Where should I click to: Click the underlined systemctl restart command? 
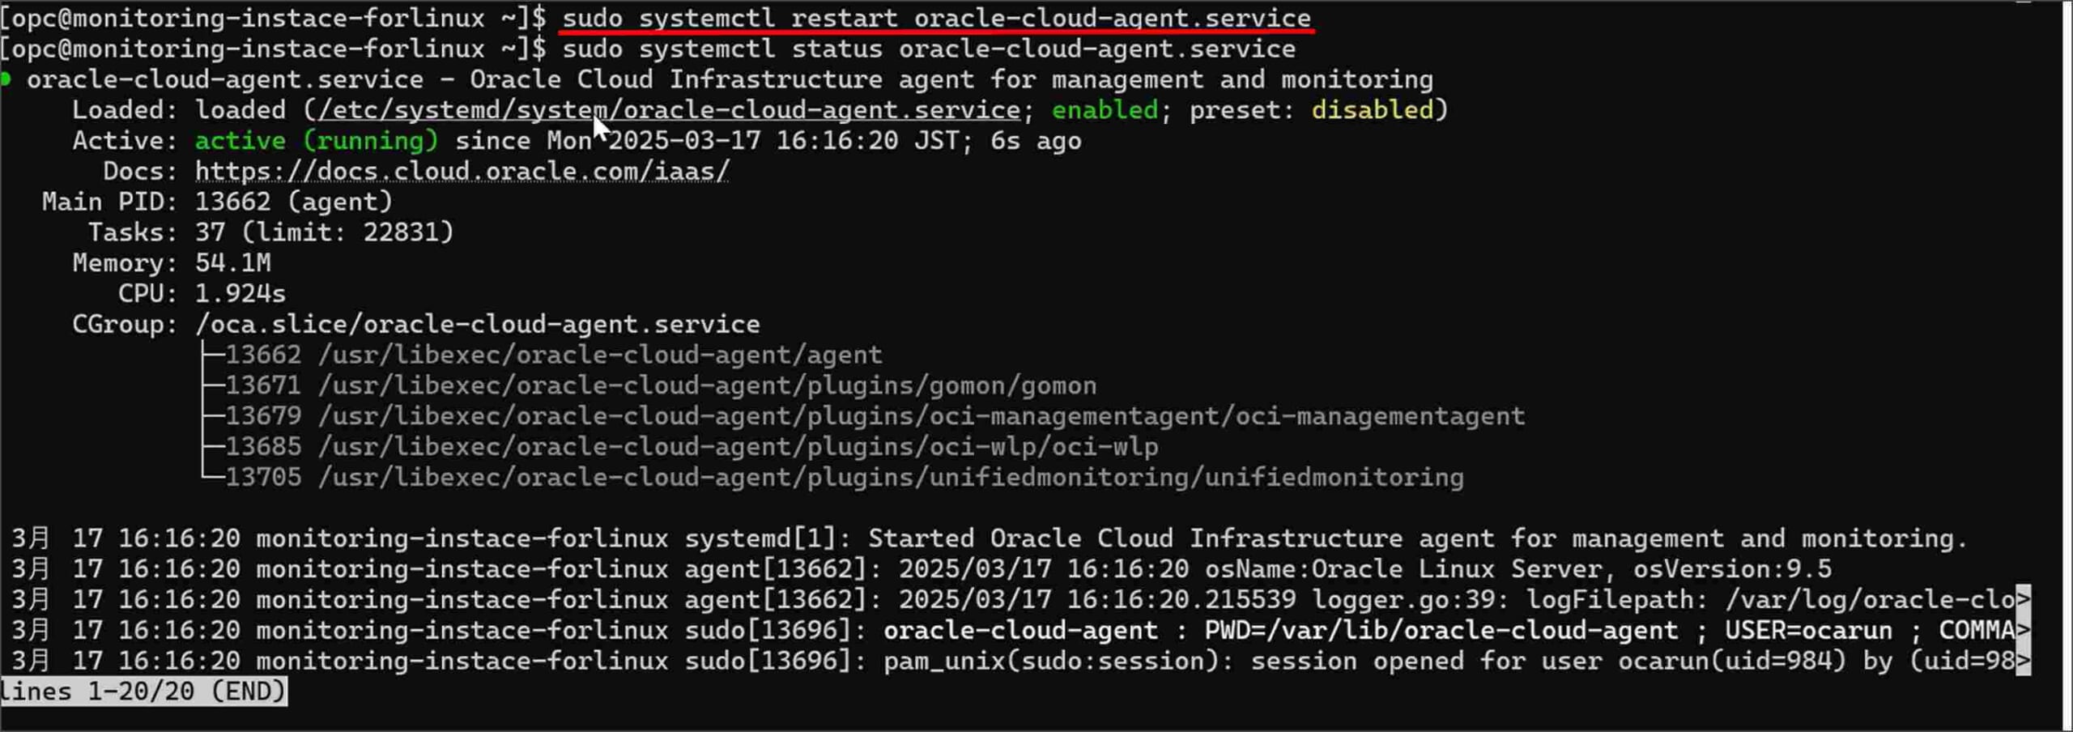click(936, 18)
